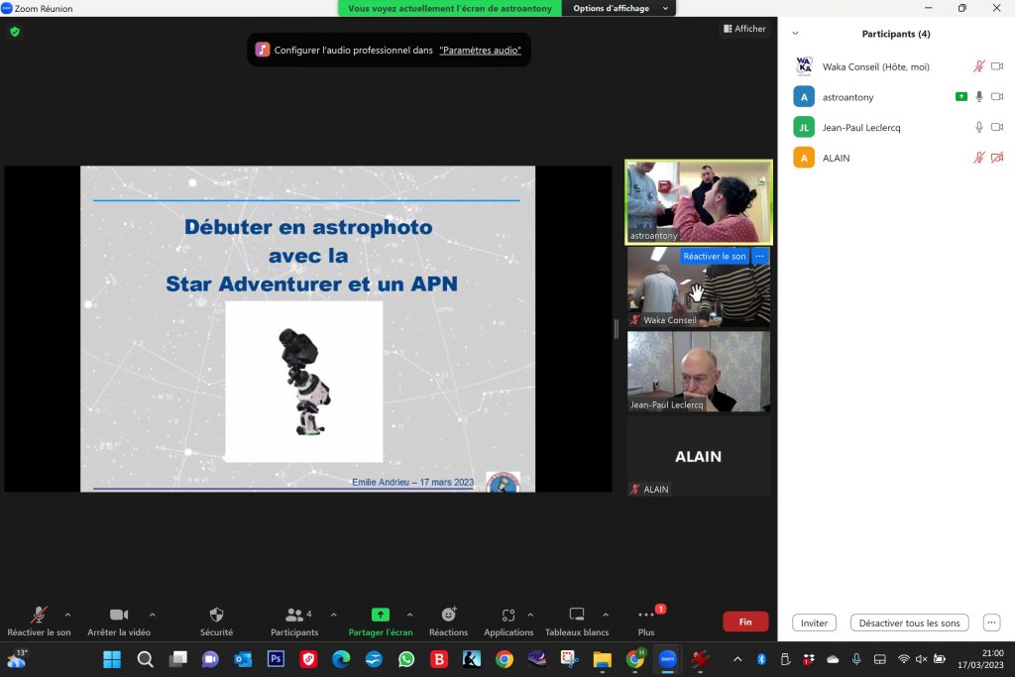Image resolution: width=1015 pixels, height=677 pixels.
Task: Click the music note audio tip icon
Action: click(262, 50)
